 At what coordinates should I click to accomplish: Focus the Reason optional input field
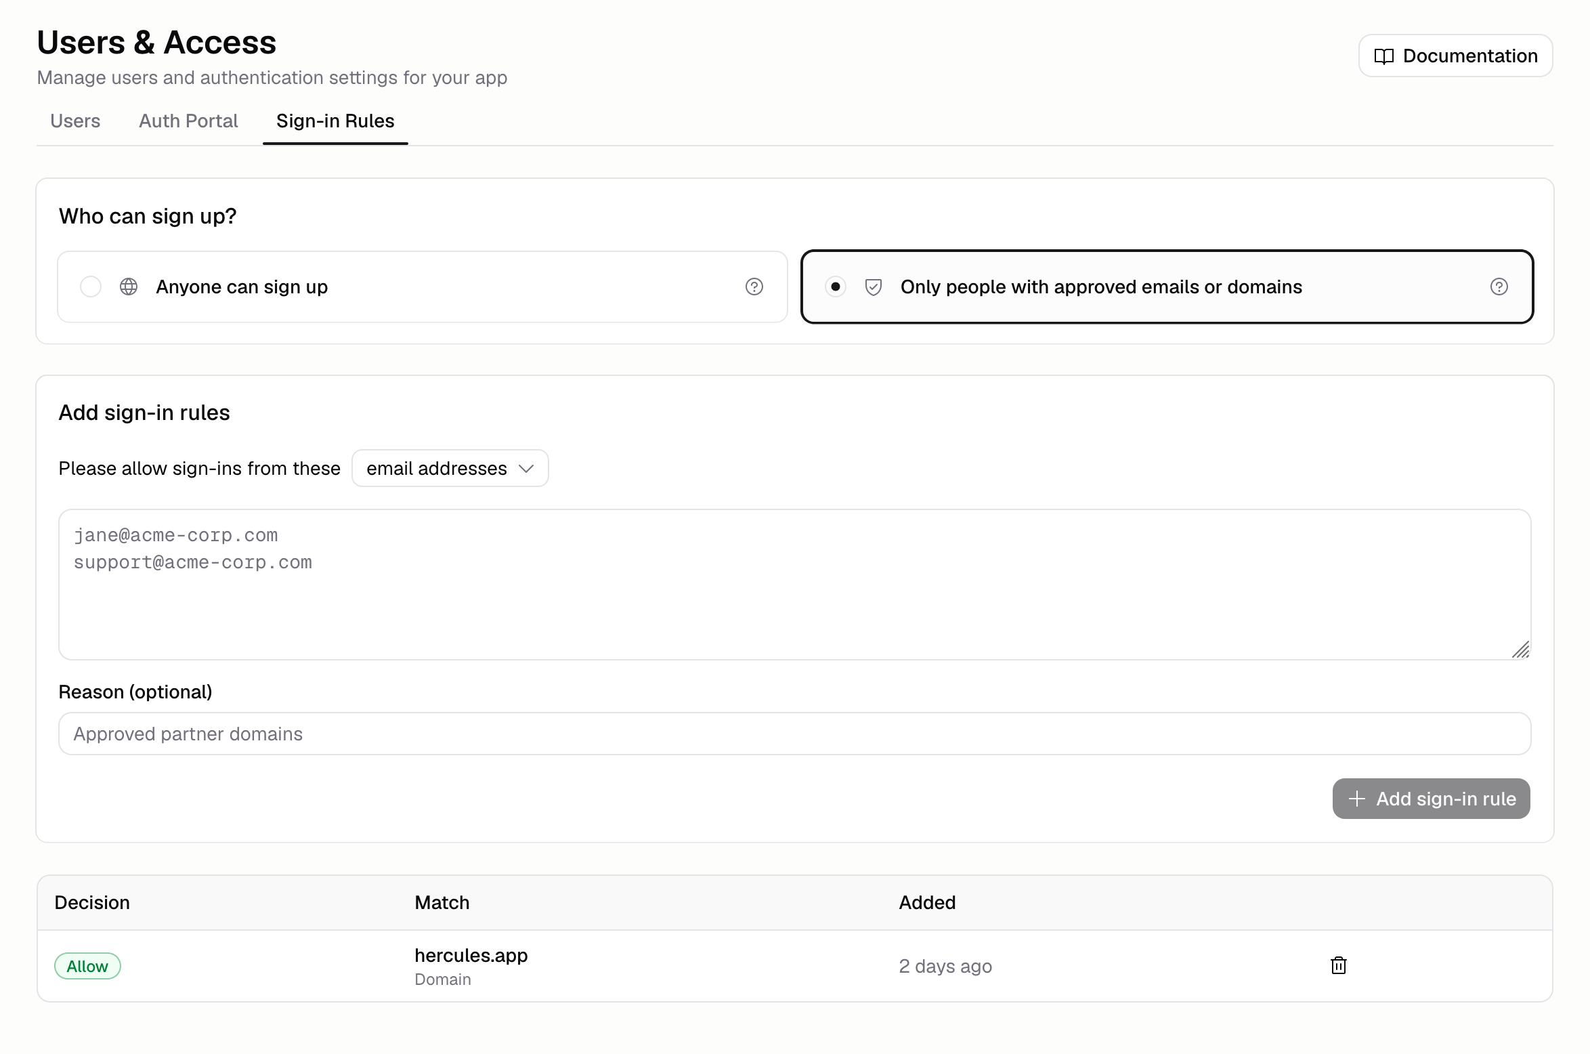tap(794, 734)
